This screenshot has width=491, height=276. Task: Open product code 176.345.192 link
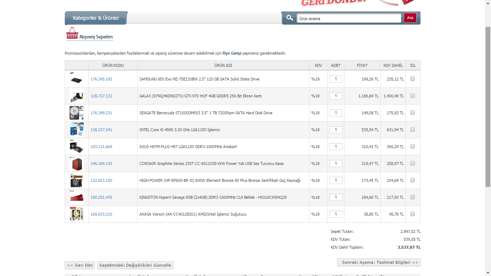(101, 79)
